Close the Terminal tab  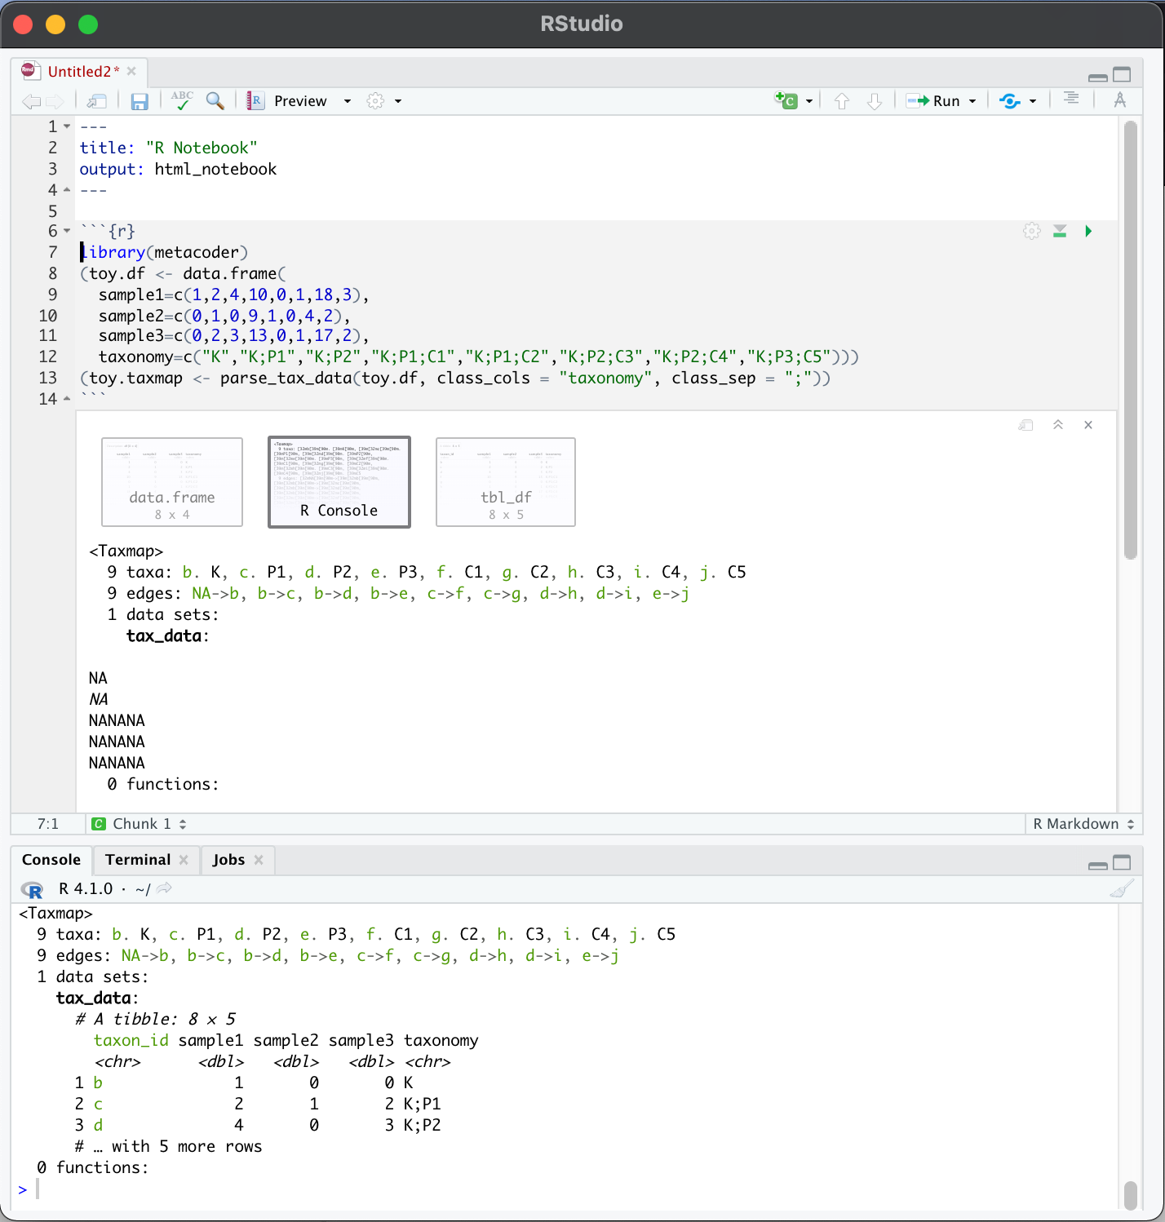[184, 860]
